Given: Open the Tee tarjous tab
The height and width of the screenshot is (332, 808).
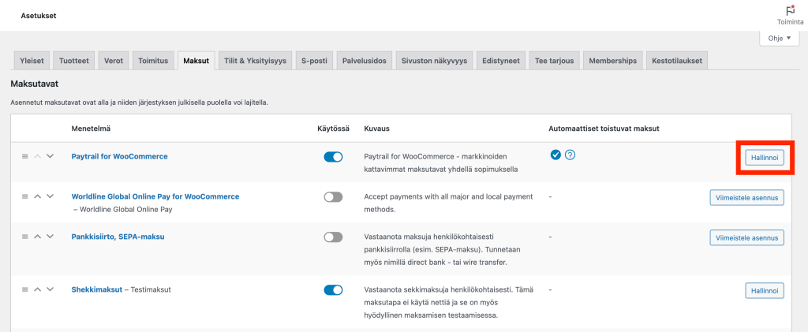Looking at the screenshot, I should (x=555, y=61).
